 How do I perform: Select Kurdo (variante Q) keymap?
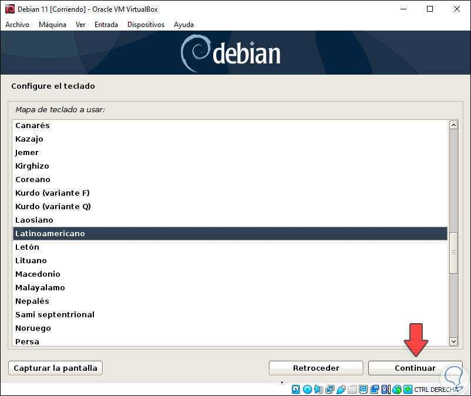(230, 206)
